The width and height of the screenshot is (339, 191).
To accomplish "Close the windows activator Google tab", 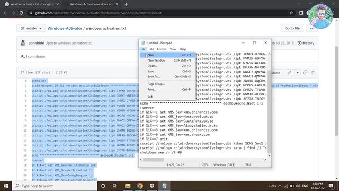I will (x=58, y=4).
